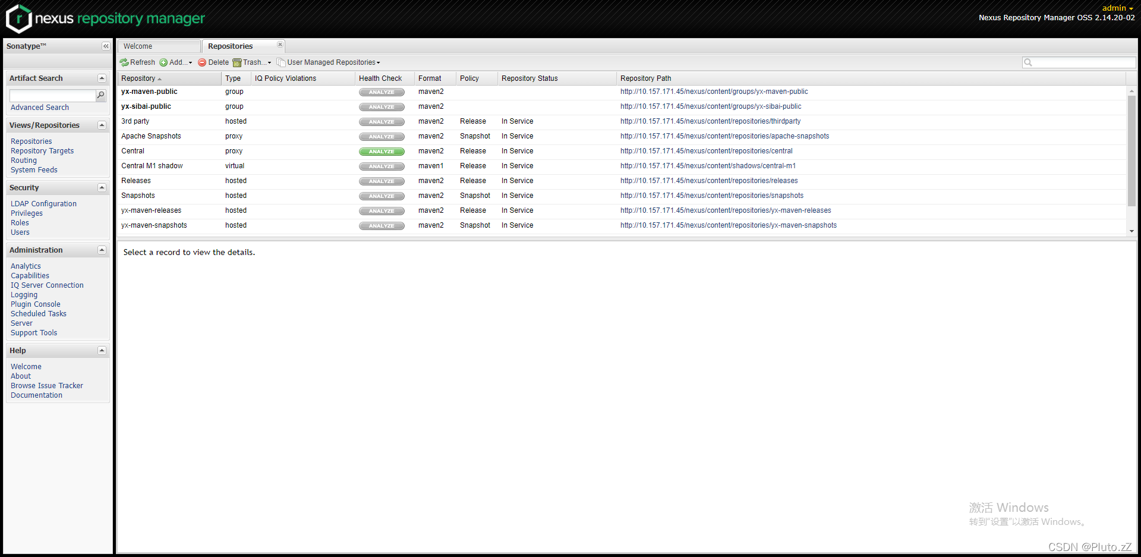This screenshot has width=1141, height=557.
Task: Open the Privileges link
Action: (x=27, y=213)
